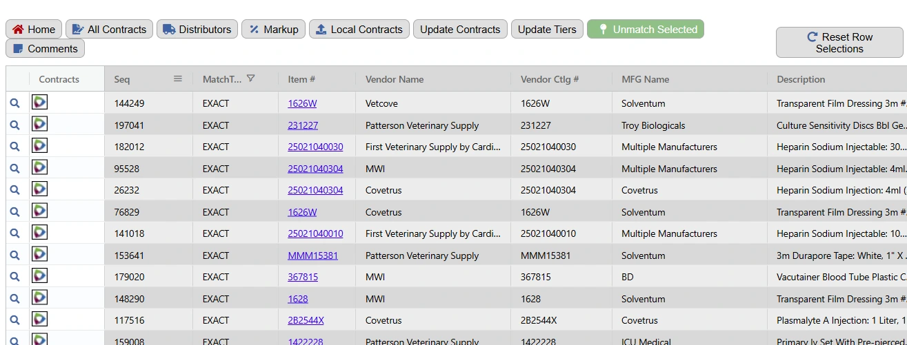Open item link 2B2544X
The image size is (907, 345).
306,320
